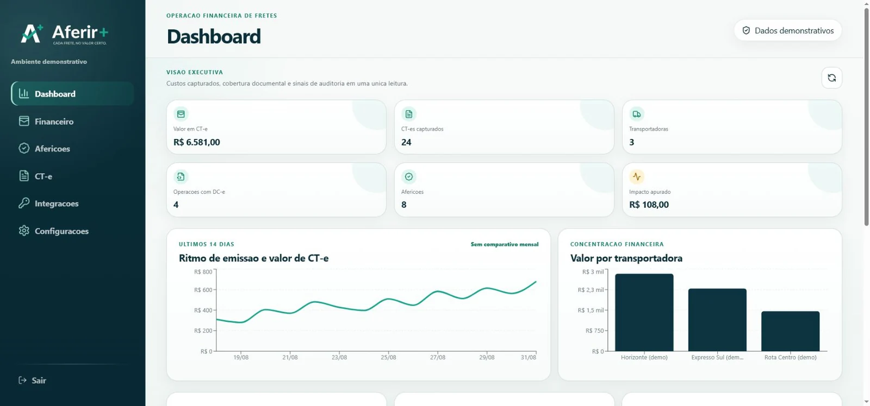Screen dimensions: 870x406
Task: Click the R$ 108,00 impact value
Action: 649,205
